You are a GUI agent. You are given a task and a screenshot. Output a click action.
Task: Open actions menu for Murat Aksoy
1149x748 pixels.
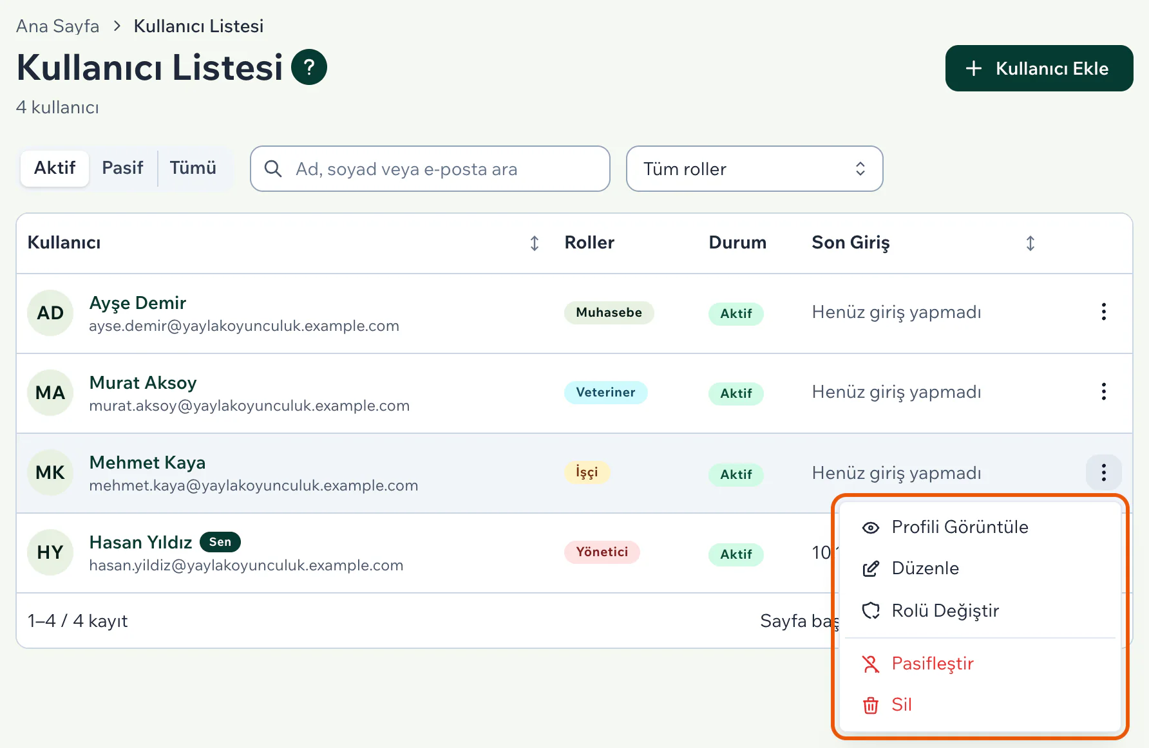point(1103,391)
